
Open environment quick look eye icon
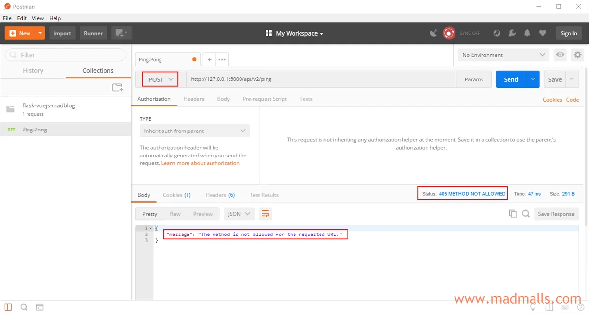coord(560,55)
